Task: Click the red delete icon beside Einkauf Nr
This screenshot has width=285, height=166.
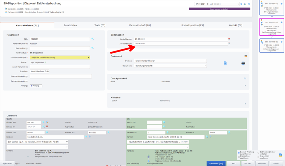Action: point(47,127)
